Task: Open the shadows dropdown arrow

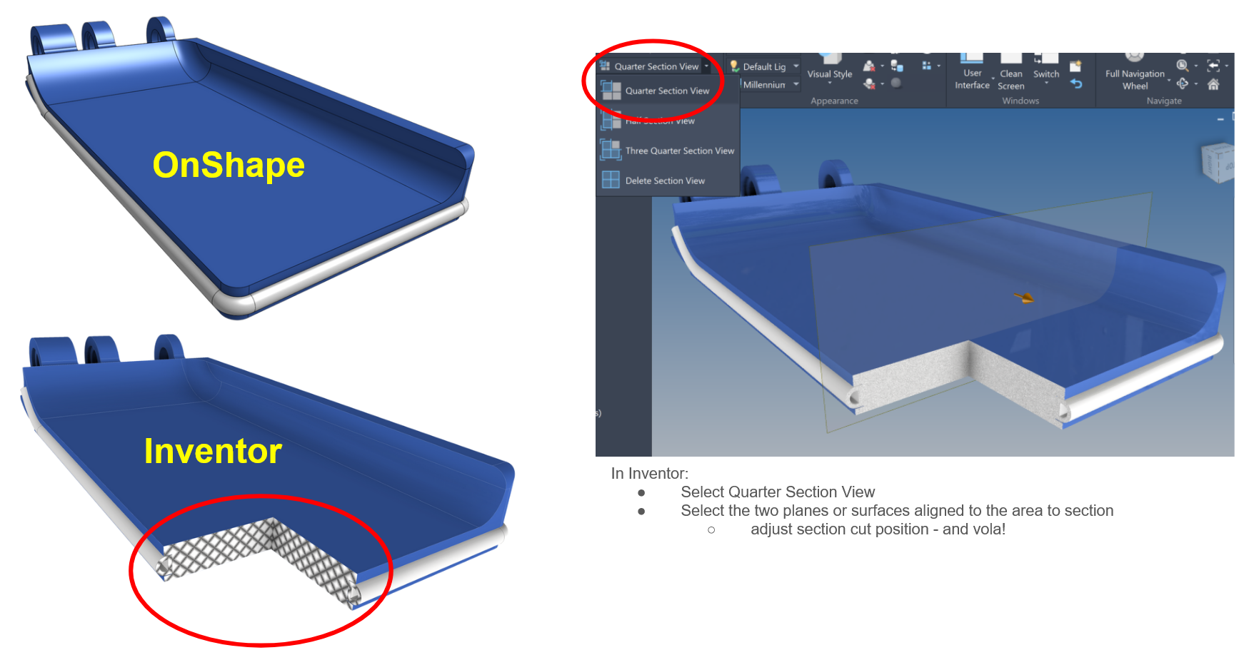Action: click(882, 66)
